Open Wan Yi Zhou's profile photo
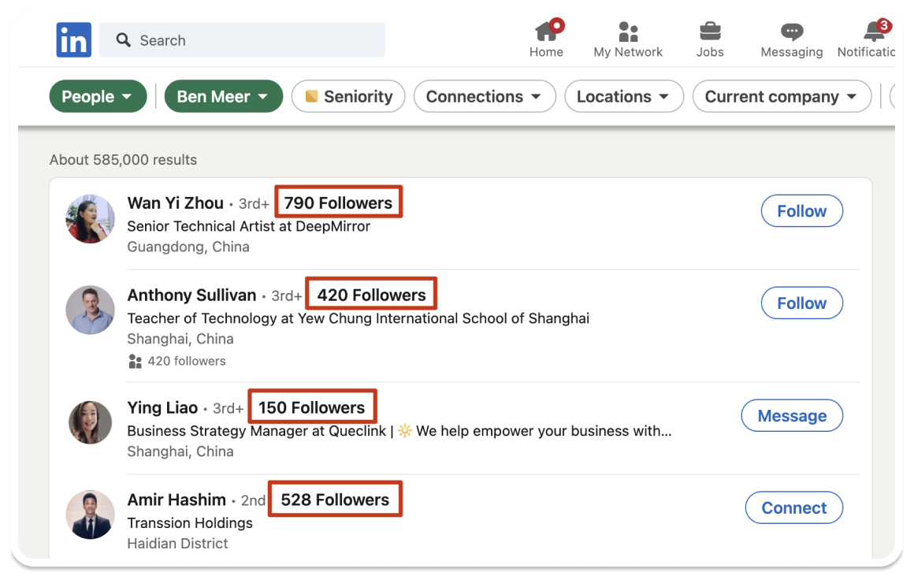Image resolution: width=914 pixels, height=576 pixels. pyautogui.click(x=90, y=218)
